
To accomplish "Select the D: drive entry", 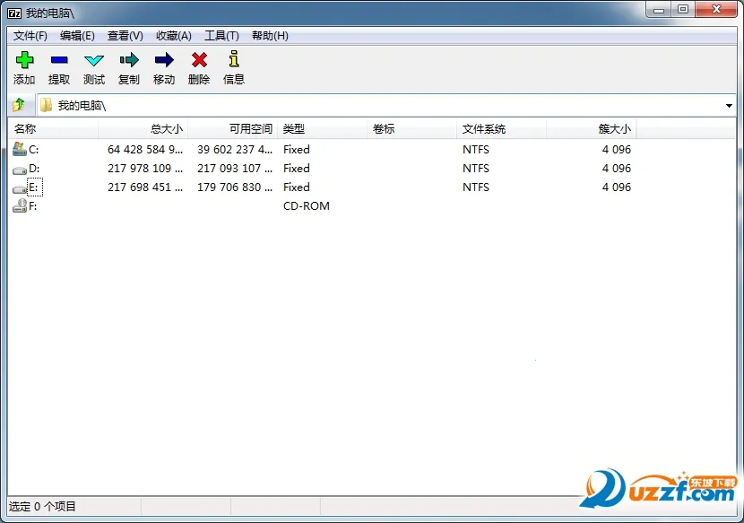I will pyautogui.click(x=33, y=168).
